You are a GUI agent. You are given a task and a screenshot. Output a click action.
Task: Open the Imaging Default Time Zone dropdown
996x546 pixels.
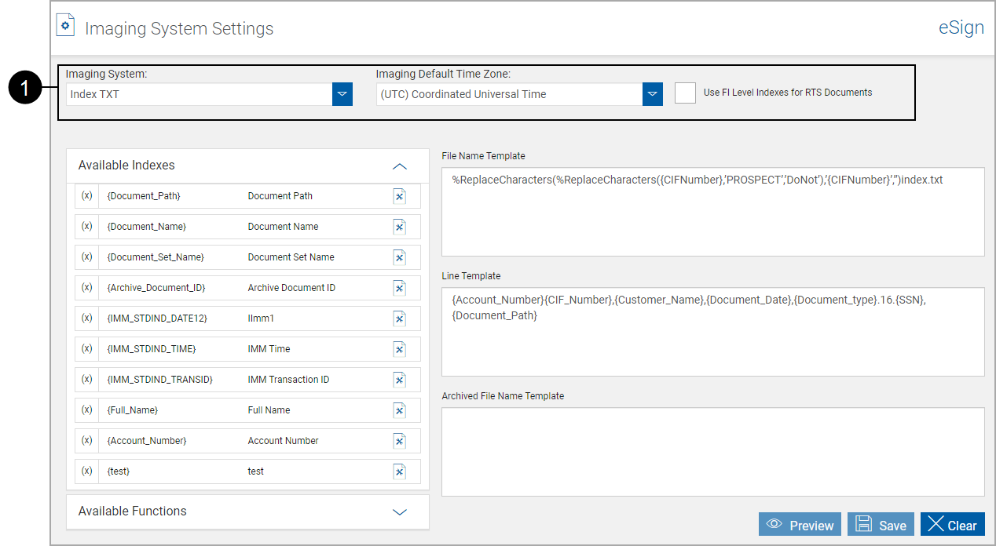point(652,93)
